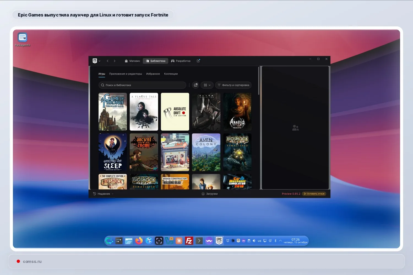
Task: Go forward with the right arrow
Action: 115,61
